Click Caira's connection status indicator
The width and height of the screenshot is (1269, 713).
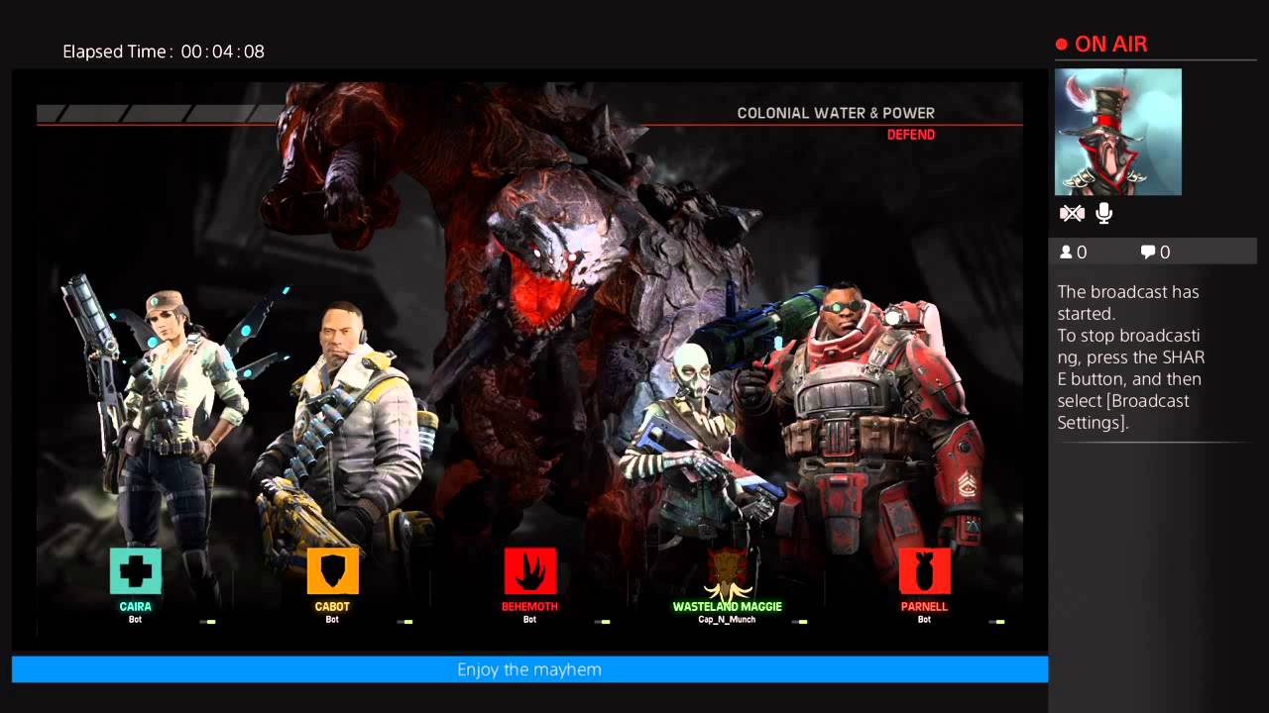pos(207,622)
